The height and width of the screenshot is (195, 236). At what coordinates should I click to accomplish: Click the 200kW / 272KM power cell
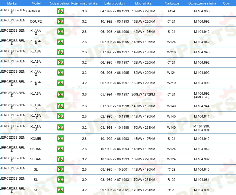click(x=143, y=95)
